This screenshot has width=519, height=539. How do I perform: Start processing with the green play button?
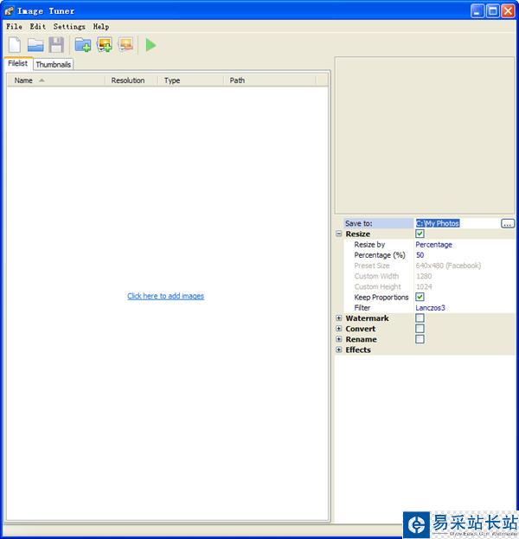[x=151, y=45]
